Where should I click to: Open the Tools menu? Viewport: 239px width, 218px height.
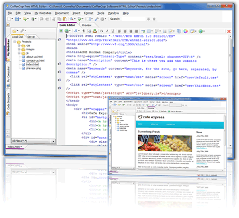(x=101, y=13)
